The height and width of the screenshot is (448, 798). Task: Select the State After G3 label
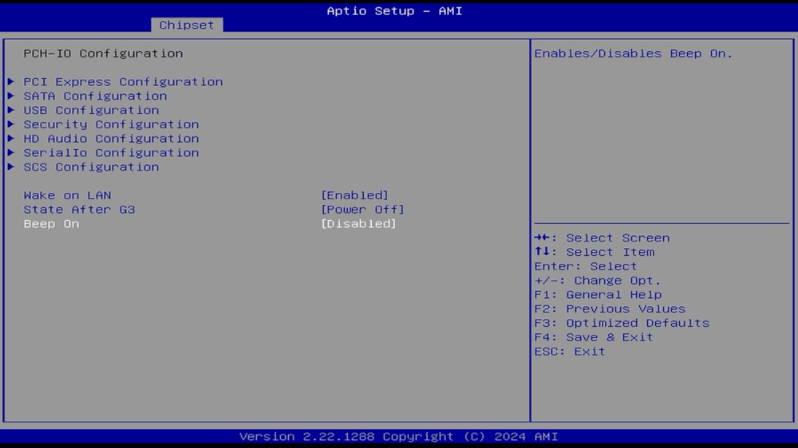[x=79, y=210]
